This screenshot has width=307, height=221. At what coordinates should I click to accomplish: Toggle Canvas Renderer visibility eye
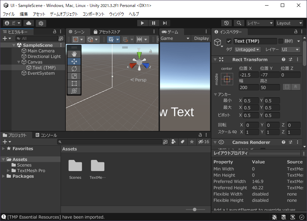pyautogui.click(x=221, y=142)
